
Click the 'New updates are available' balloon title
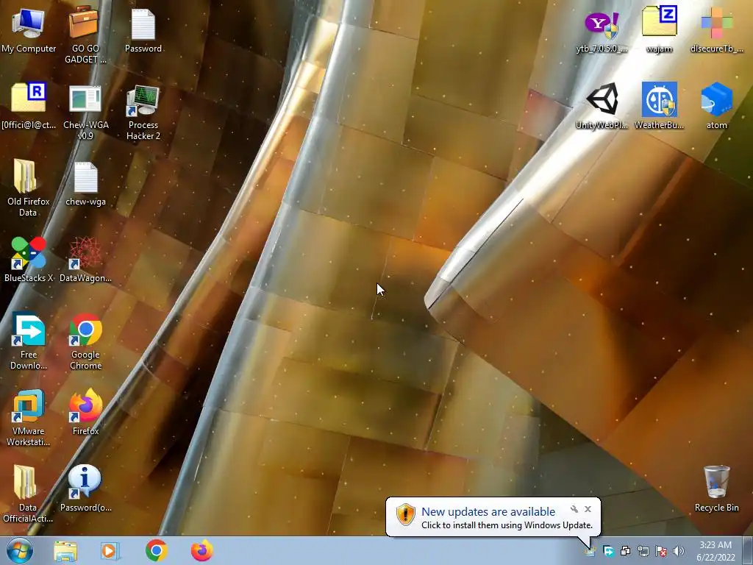(x=488, y=512)
